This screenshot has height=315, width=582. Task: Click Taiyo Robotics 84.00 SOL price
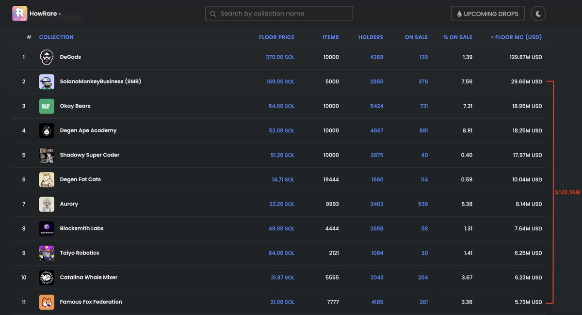[x=282, y=253]
